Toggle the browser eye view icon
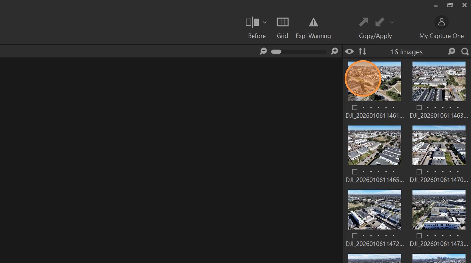 tap(349, 52)
